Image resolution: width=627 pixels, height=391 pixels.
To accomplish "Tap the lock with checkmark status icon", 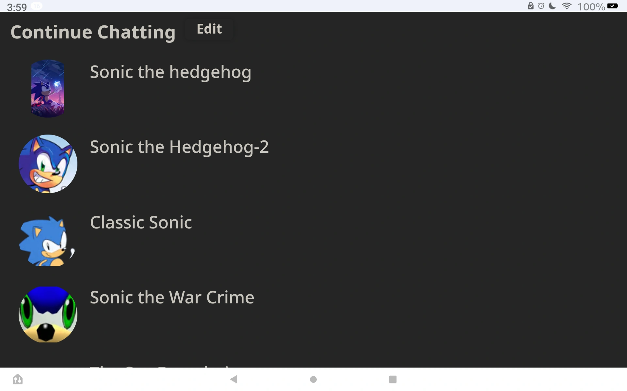I will point(530,6).
